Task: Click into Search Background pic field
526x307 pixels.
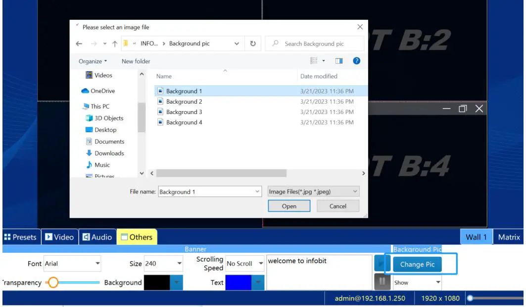Action: pos(314,43)
